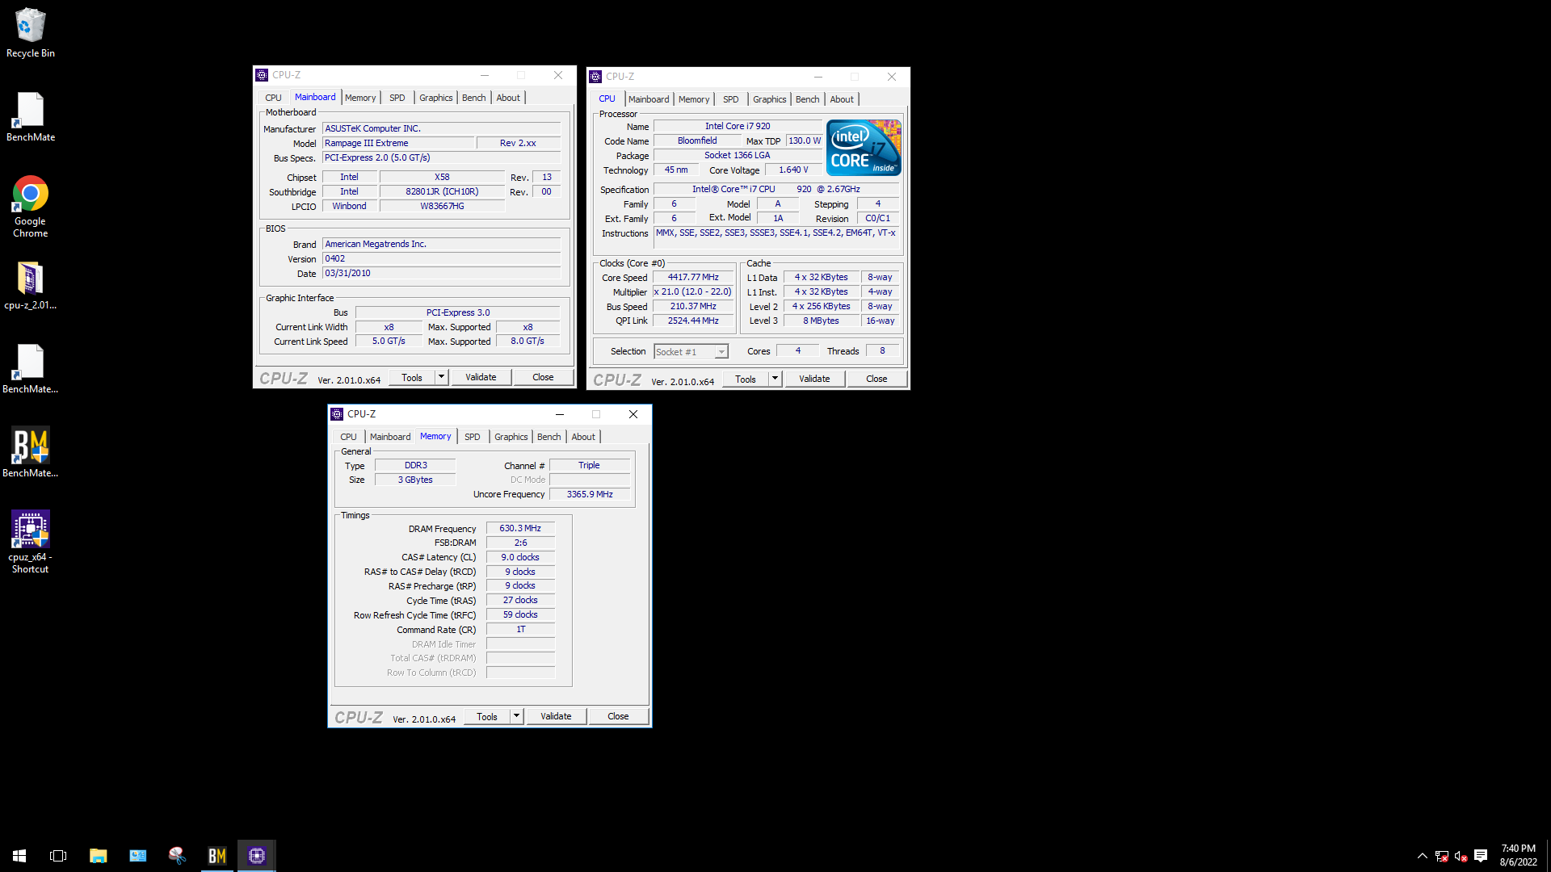Open the BenchMate BM logo desktop icon

point(30,452)
